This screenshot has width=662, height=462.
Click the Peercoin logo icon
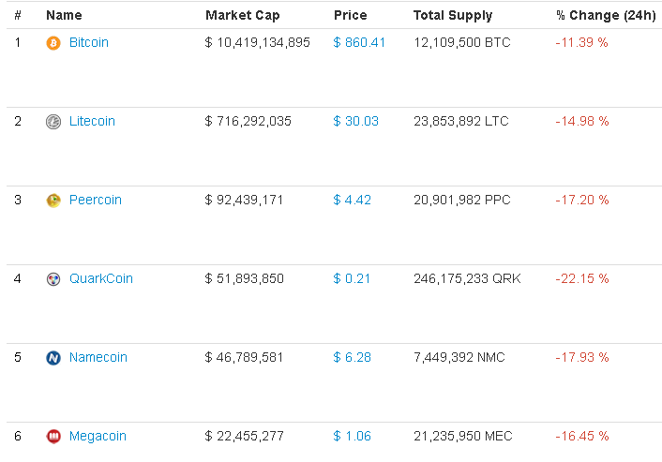click(53, 201)
